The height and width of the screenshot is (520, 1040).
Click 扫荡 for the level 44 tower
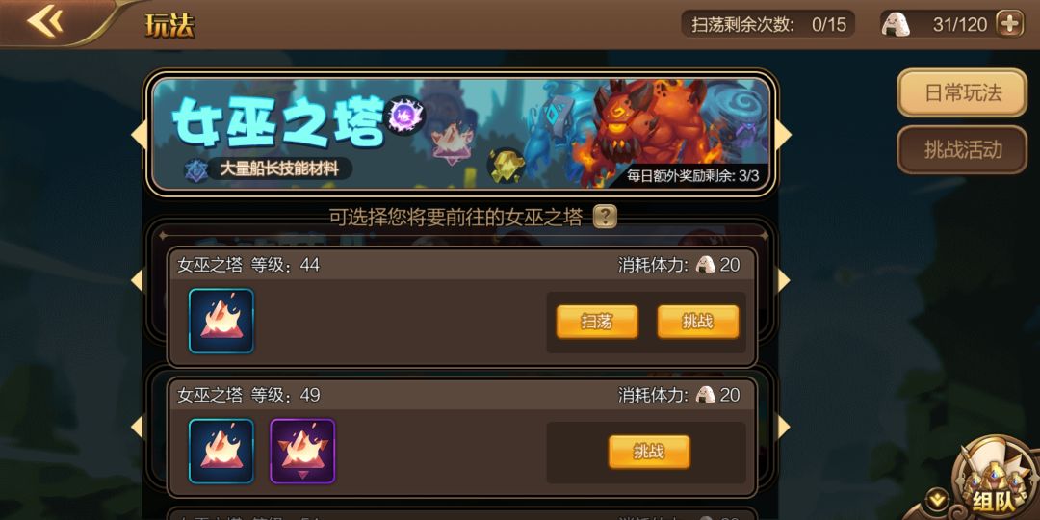pos(597,322)
